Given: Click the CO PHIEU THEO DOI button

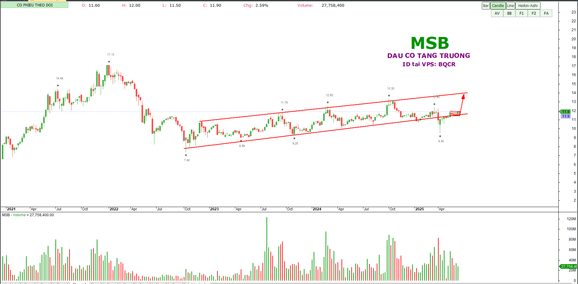Looking at the screenshot, I should (x=35, y=5).
